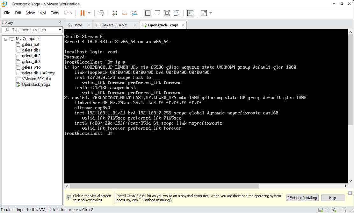
Task: Open the stretch display dropdown arrow
Action: tap(211, 13)
